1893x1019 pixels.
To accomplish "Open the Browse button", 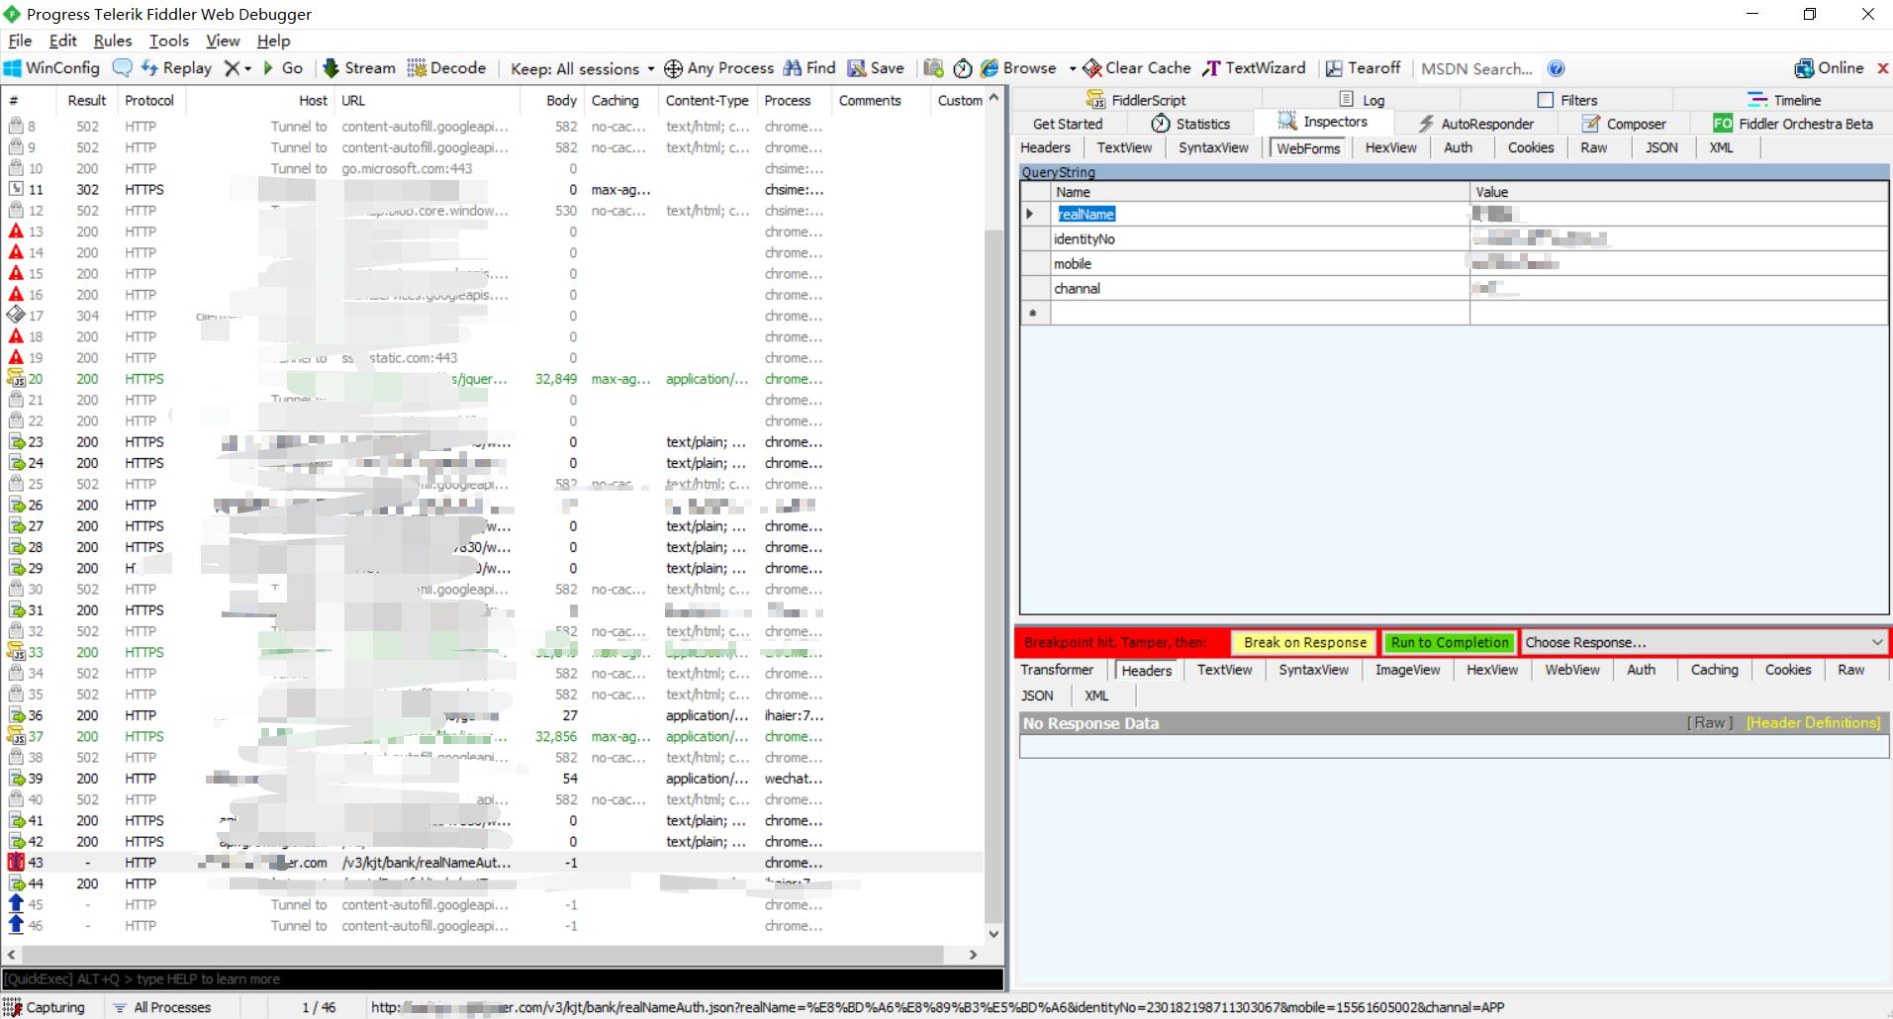I will click(1019, 68).
